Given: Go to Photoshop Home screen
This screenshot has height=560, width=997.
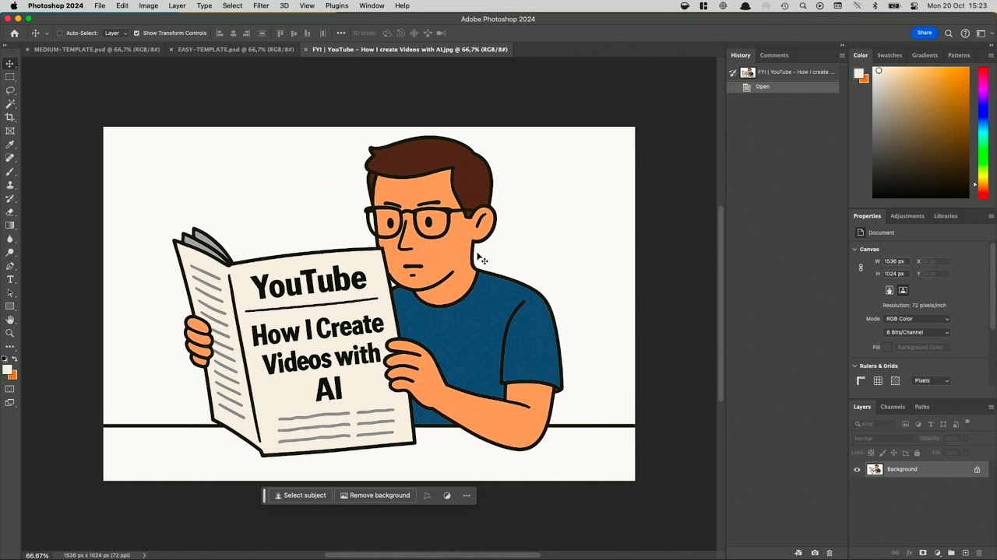Looking at the screenshot, I should (14, 33).
